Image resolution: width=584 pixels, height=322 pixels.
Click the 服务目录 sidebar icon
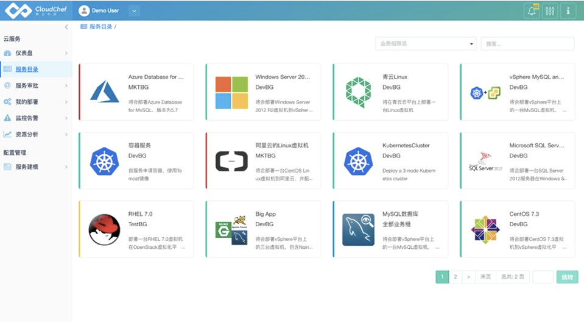tap(7, 69)
